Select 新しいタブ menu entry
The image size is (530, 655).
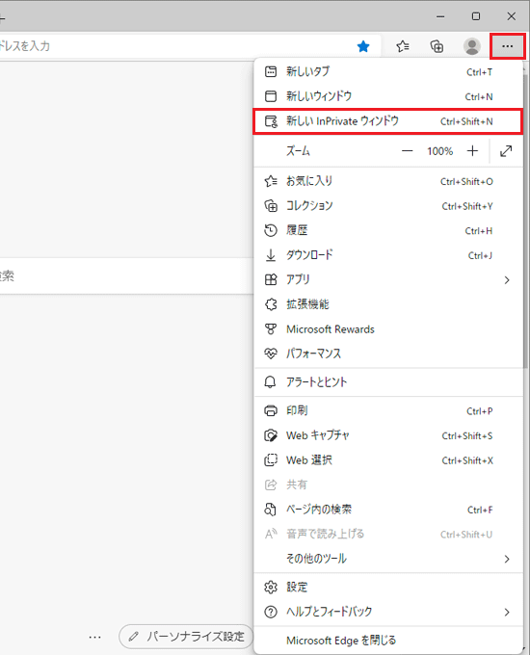point(388,72)
